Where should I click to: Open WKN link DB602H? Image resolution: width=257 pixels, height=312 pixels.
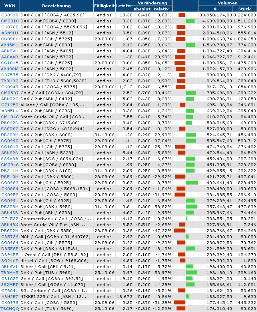(10, 231)
